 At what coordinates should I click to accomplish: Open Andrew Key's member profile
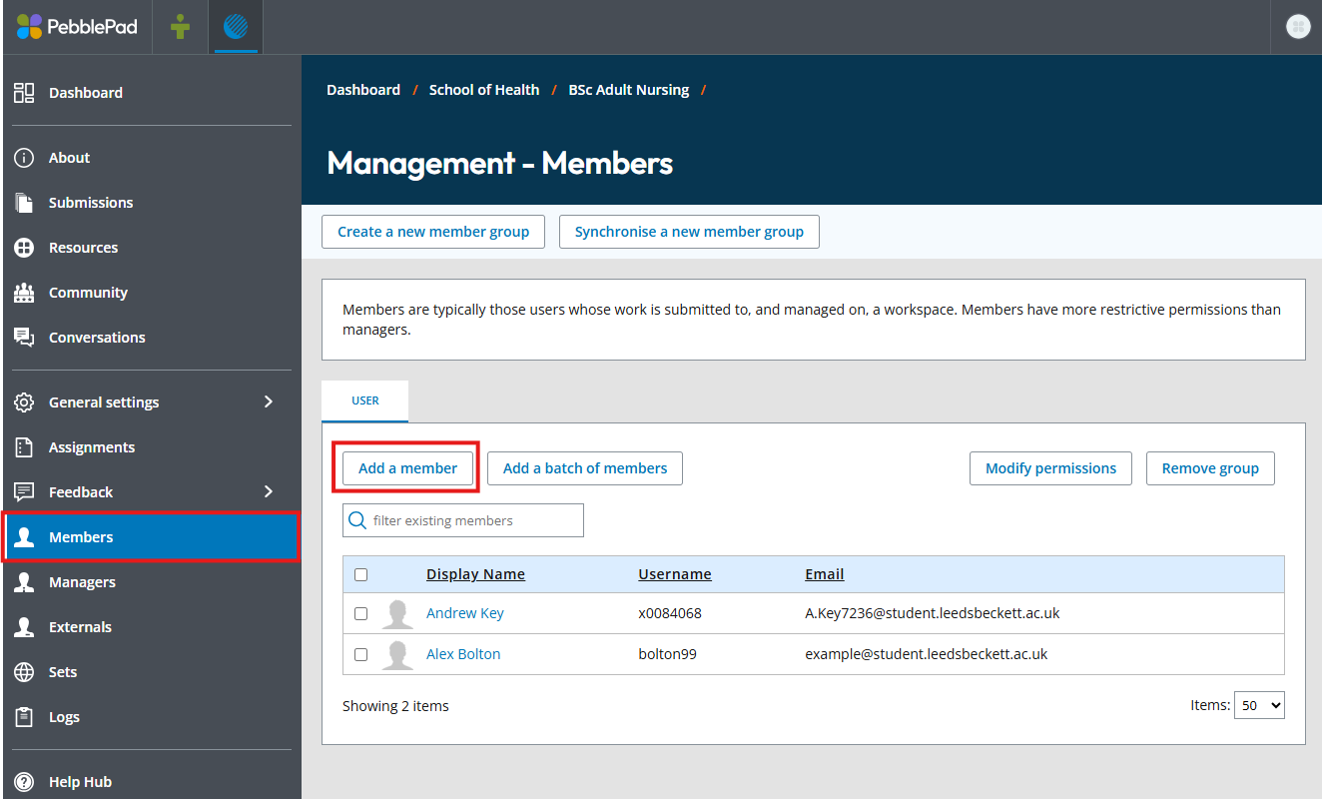tap(465, 612)
